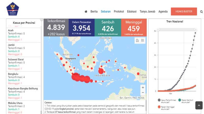Open the Protokol menu item
Viewport: 204px width, 114px height.
pyautogui.click(x=119, y=12)
